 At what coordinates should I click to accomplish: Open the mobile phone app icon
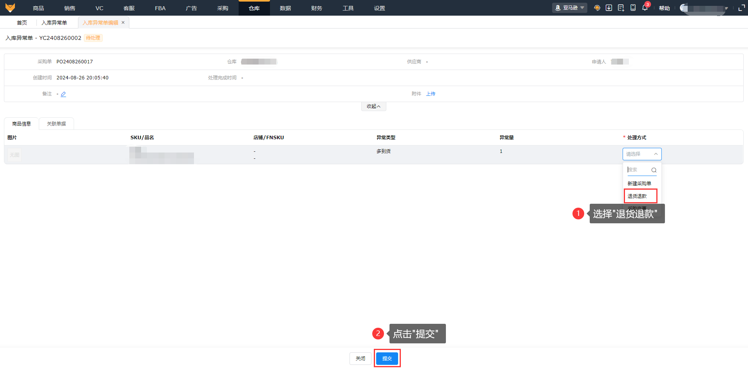coord(633,8)
